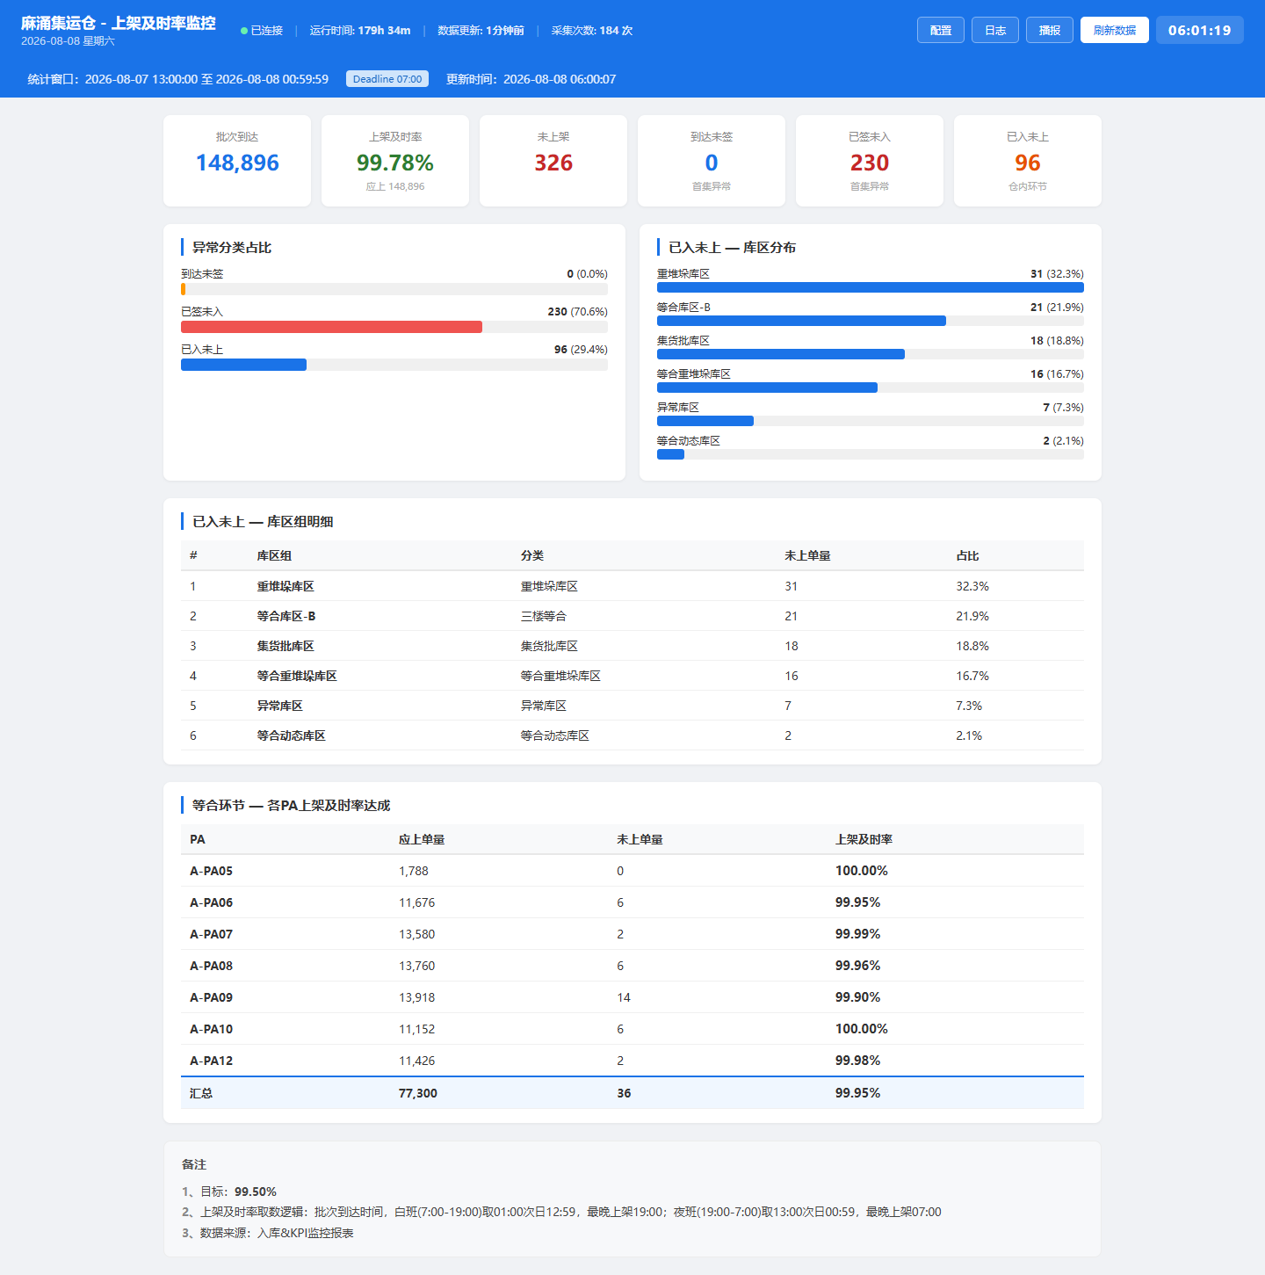Click the green 已连接 status indicator
The height and width of the screenshot is (1275, 1265).
[x=262, y=31]
